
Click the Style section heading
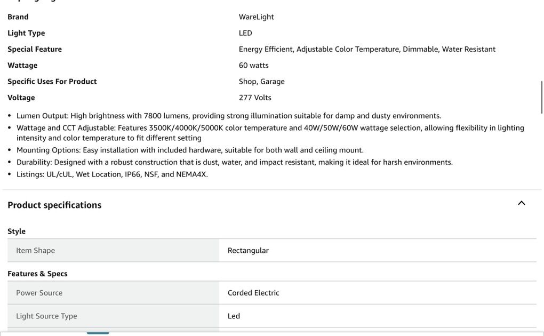click(x=17, y=231)
